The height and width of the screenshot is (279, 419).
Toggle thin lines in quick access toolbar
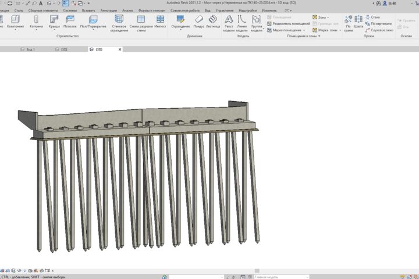(x=65, y=3)
